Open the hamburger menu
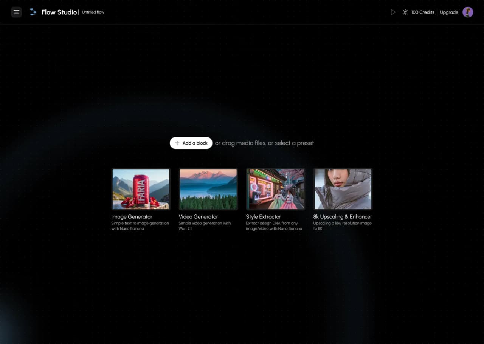The width and height of the screenshot is (484, 344). [x=16, y=12]
